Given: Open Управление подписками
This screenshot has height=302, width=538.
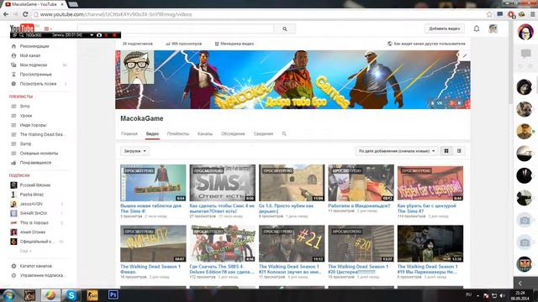Looking at the screenshot, I should (x=43, y=276).
